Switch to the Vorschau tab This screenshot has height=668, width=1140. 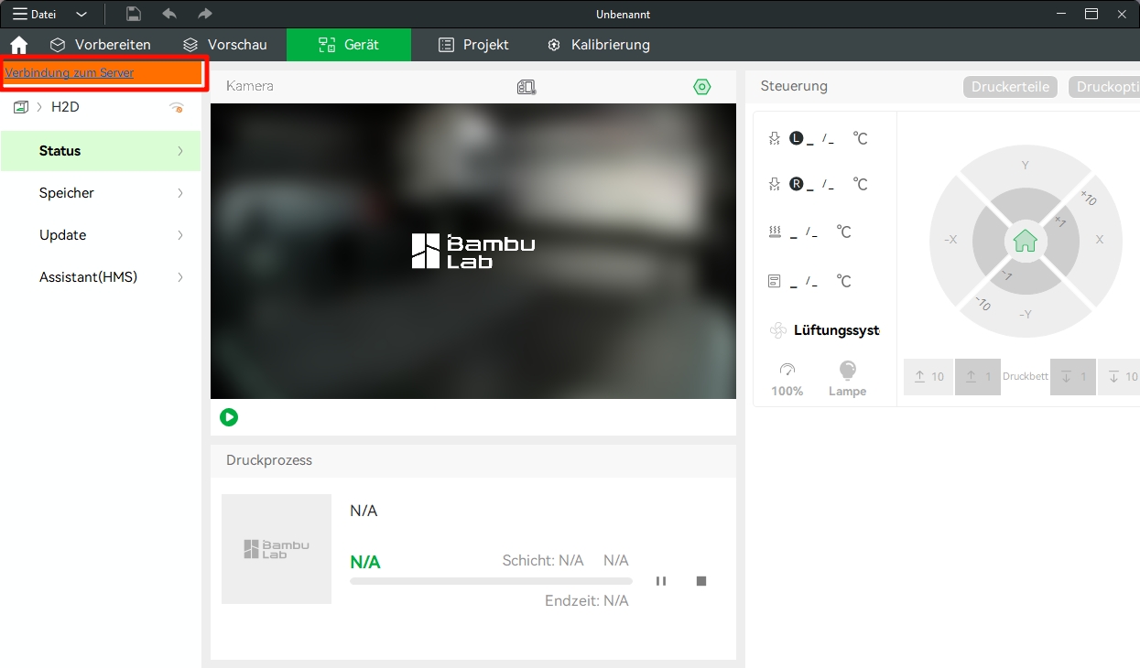pos(225,45)
